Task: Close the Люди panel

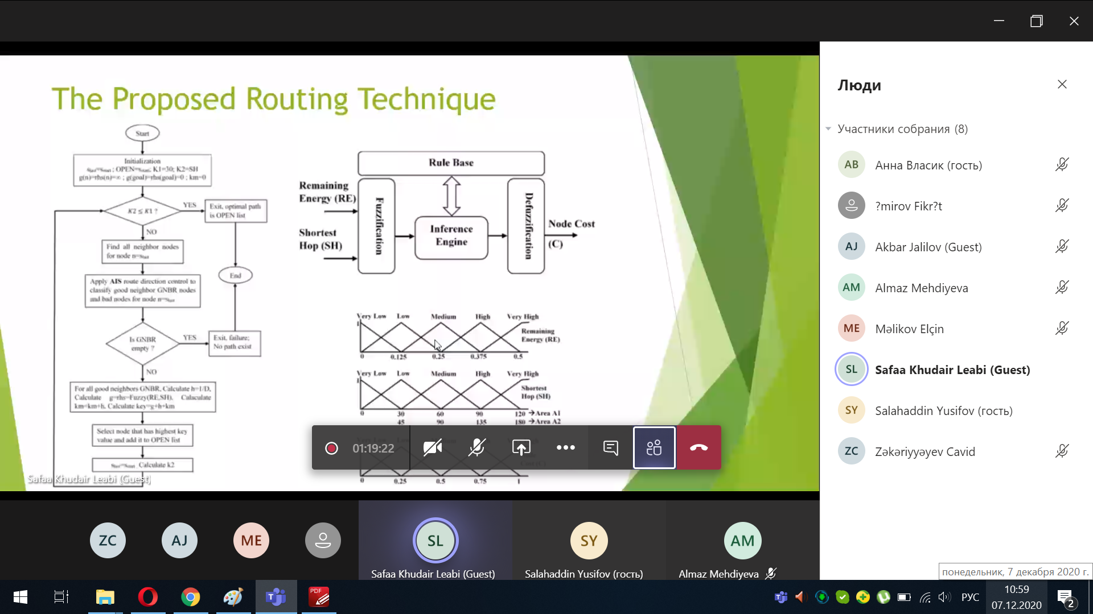Action: (x=1062, y=85)
